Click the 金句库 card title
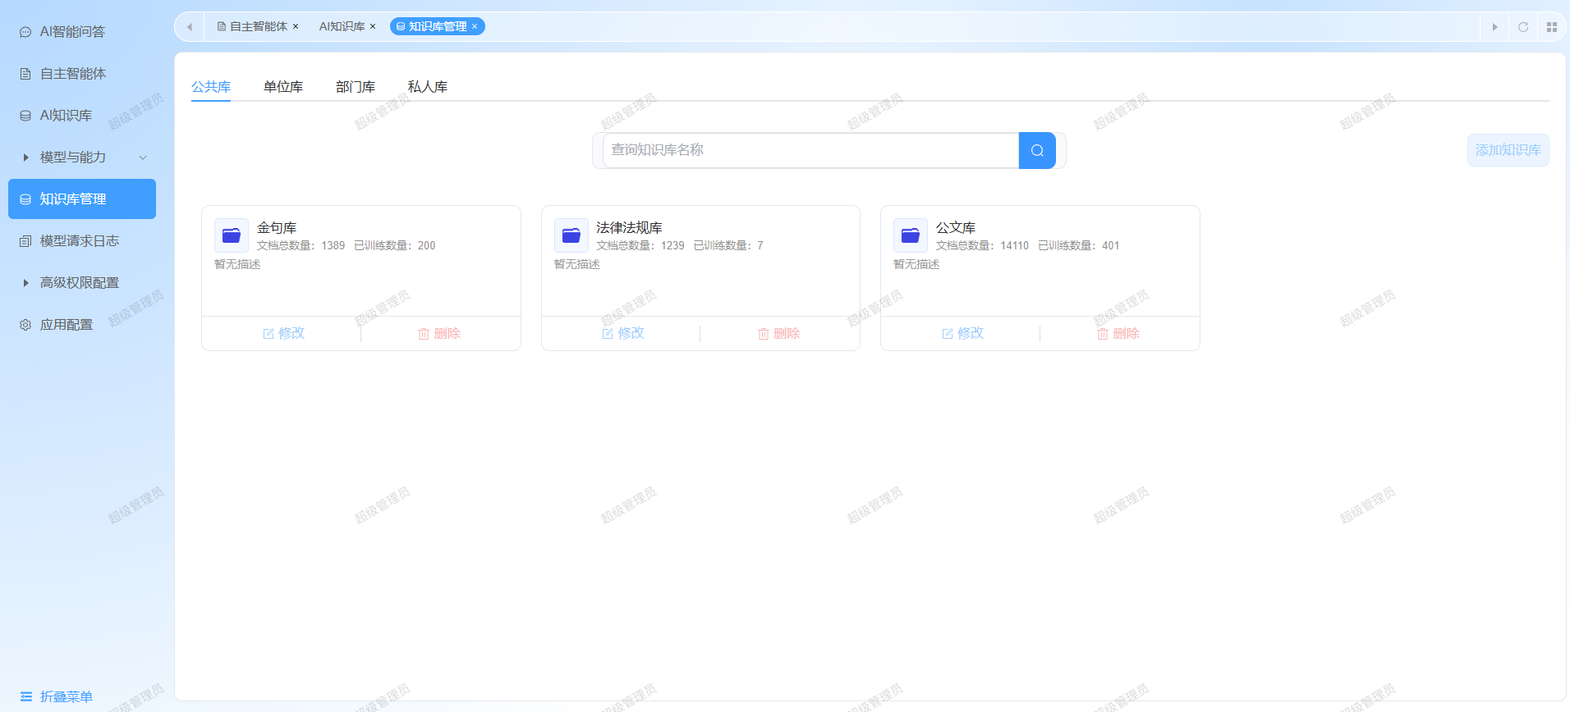1570x712 pixels. (x=277, y=227)
